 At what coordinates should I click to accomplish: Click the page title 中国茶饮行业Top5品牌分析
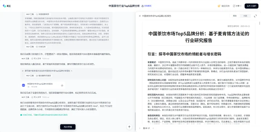click(x=124, y=6)
